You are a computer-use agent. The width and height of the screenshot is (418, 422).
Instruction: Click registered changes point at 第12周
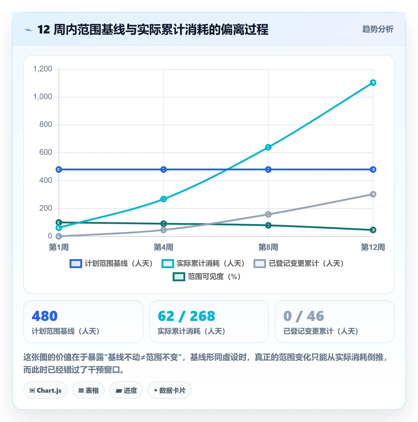(373, 194)
